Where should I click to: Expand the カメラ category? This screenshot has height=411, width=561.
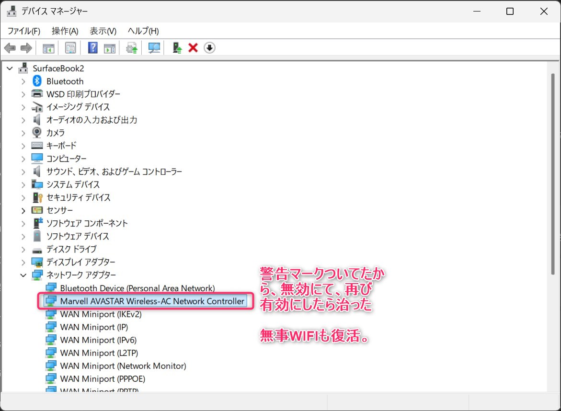pos(23,133)
